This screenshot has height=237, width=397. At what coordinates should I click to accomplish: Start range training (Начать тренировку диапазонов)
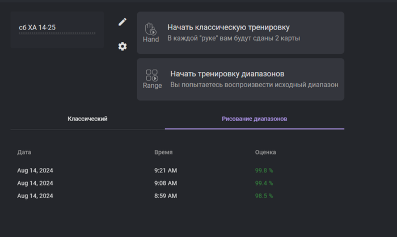point(227,74)
